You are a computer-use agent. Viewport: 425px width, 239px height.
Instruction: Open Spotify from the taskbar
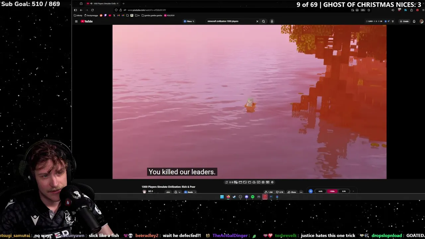point(252,197)
